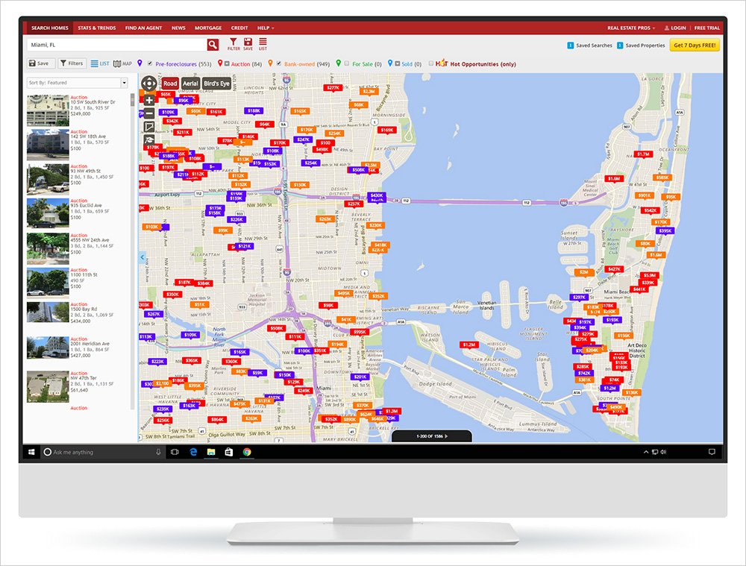The width and height of the screenshot is (746, 566).
Task: Click the red search magnifier button
Action: (x=213, y=45)
